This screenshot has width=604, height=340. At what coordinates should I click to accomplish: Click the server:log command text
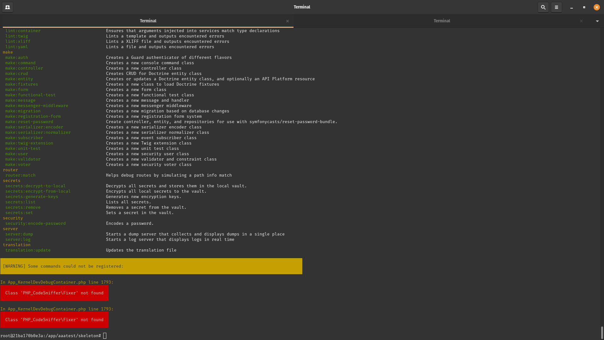[18, 239]
